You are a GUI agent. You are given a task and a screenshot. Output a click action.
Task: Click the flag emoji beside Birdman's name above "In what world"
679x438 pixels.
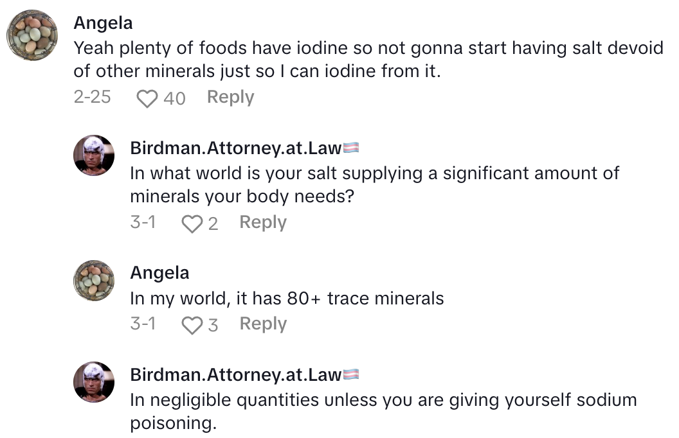pyautogui.click(x=351, y=148)
